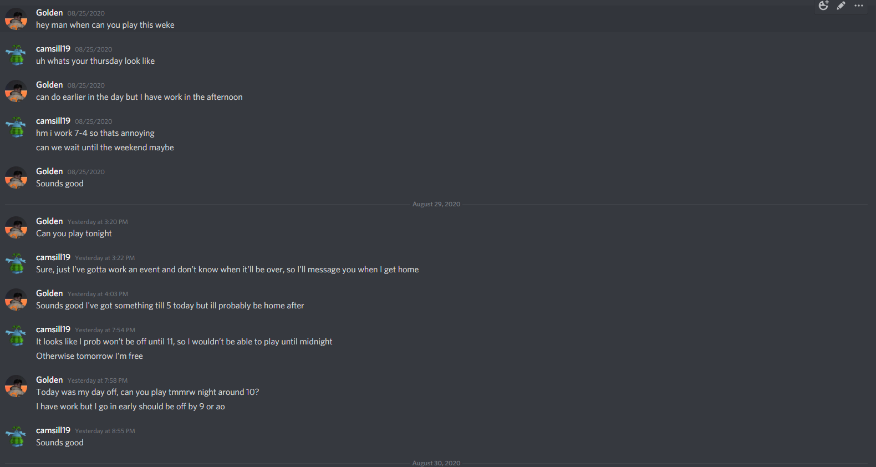This screenshot has width=876, height=467.
Task: Click Golden's avatar beside 'Today was my day off'
Action: tap(16, 386)
